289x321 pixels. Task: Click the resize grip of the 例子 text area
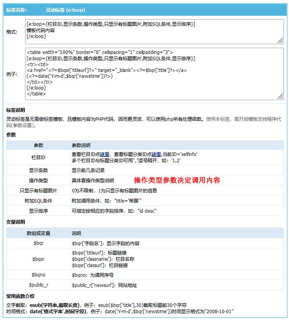click(x=280, y=96)
